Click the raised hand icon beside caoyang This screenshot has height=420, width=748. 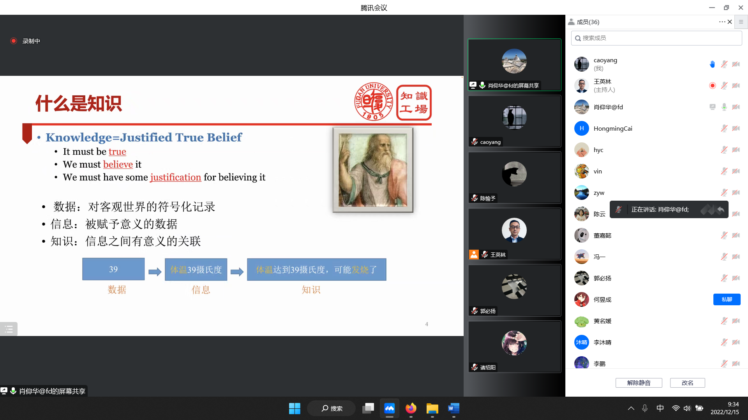(x=712, y=64)
